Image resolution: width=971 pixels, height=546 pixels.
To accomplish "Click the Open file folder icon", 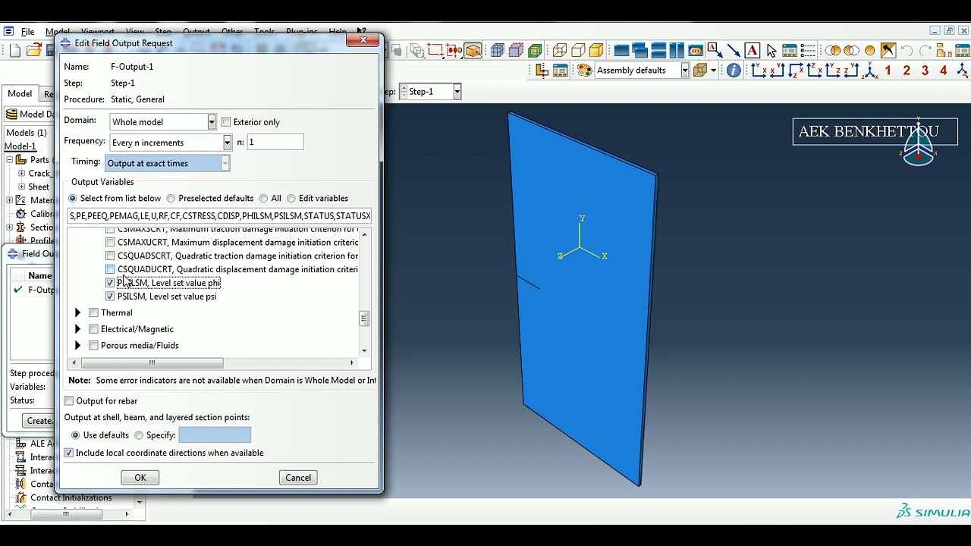I will point(33,51).
